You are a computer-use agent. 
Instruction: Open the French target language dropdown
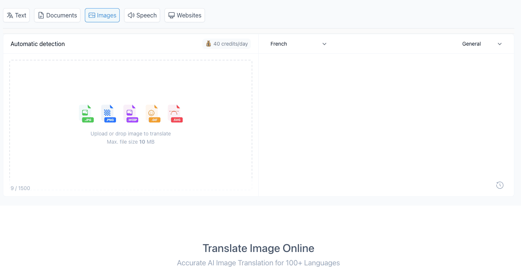point(298,44)
